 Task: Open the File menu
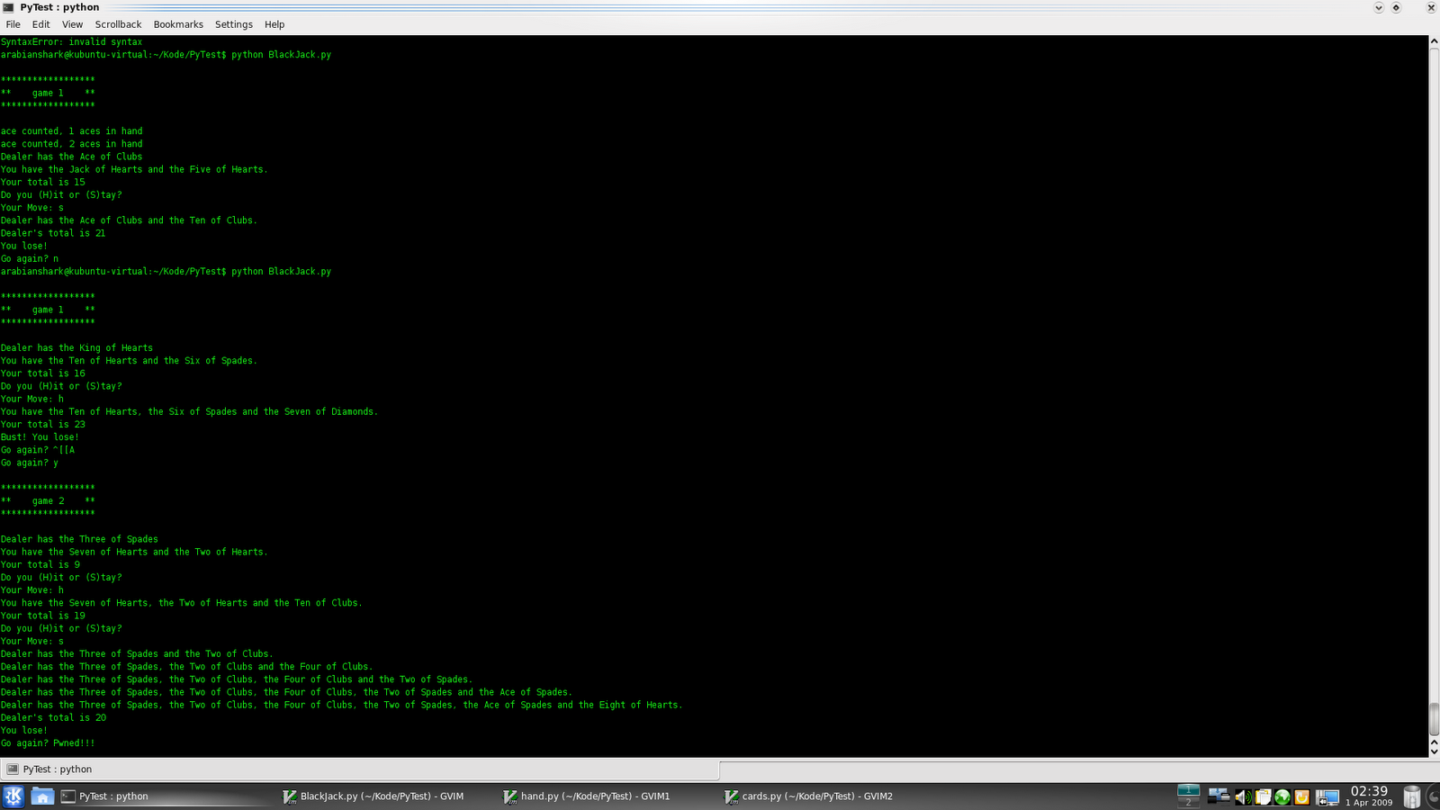[x=13, y=24]
